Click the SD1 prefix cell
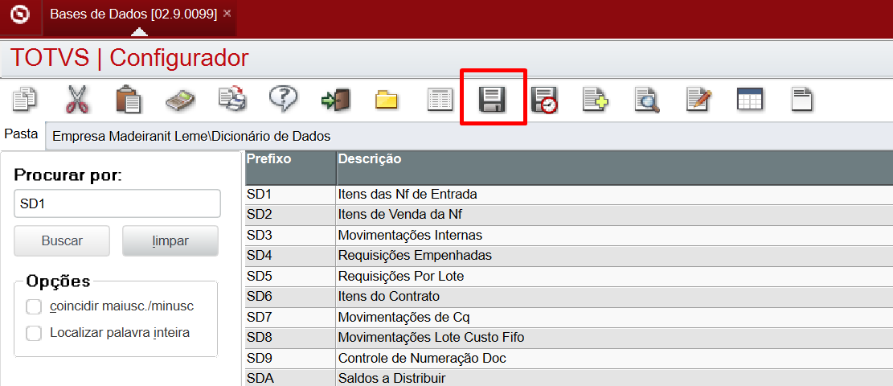 pos(290,195)
